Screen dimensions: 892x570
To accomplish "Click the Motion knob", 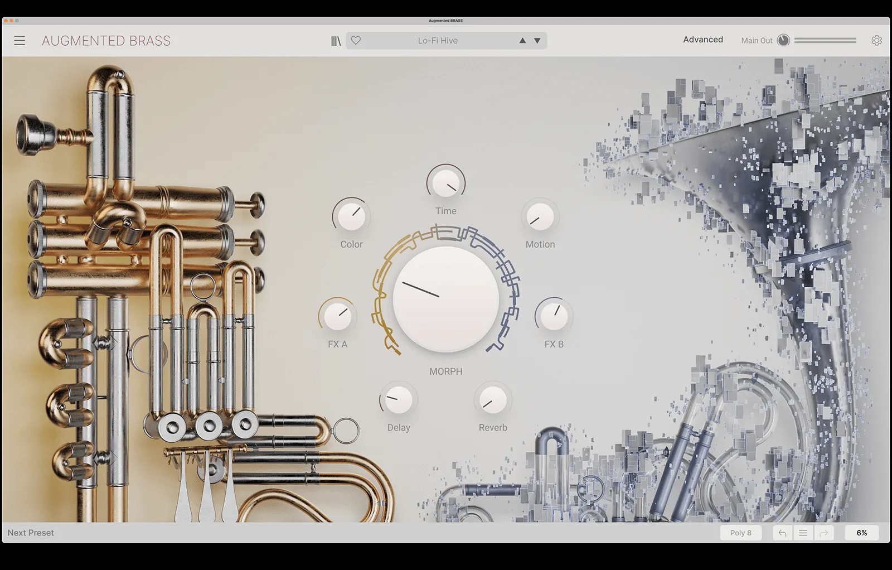I will [540, 216].
